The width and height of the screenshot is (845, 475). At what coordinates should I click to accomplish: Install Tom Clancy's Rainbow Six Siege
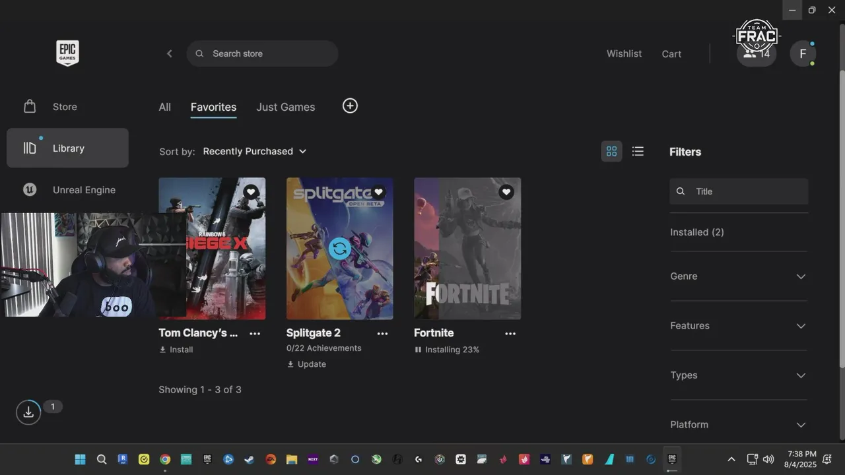point(176,350)
